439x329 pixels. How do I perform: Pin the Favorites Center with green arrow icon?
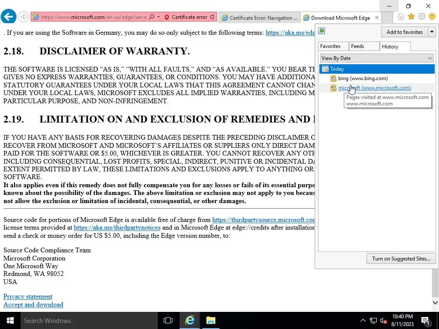click(x=322, y=31)
